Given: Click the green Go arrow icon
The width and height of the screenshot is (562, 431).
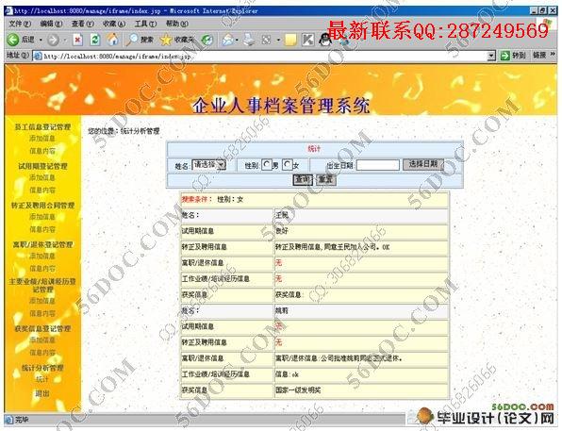Looking at the screenshot, I should [x=504, y=56].
